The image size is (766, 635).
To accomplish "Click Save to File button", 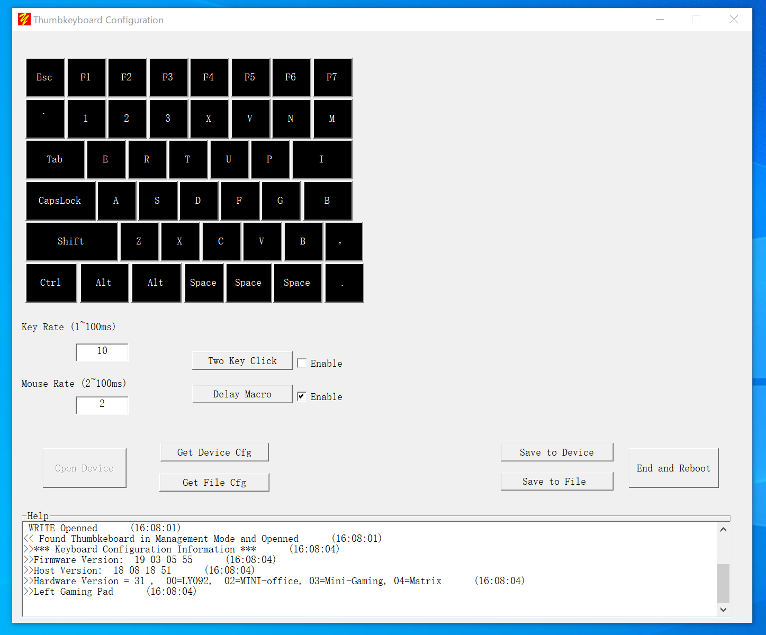I will point(556,482).
